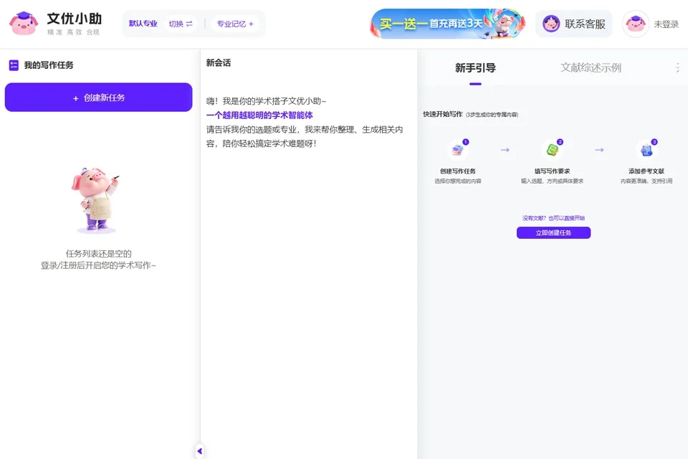Click 创建写作任务 step label
This screenshot has width=688, height=459.
458,171
